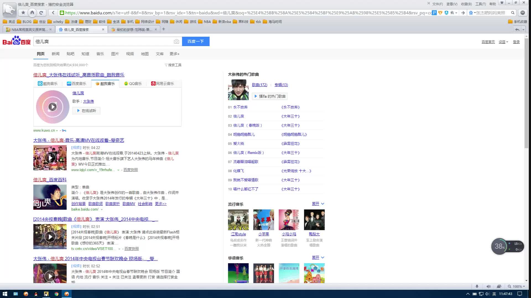Click the browser home button
Screen dimensions: 531x298
pos(32,13)
